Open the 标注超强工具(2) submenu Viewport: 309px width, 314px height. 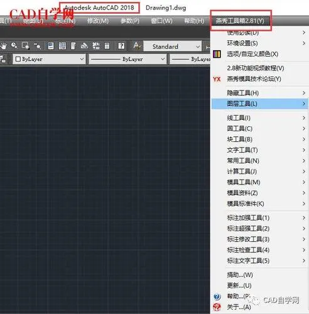click(259, 229)
